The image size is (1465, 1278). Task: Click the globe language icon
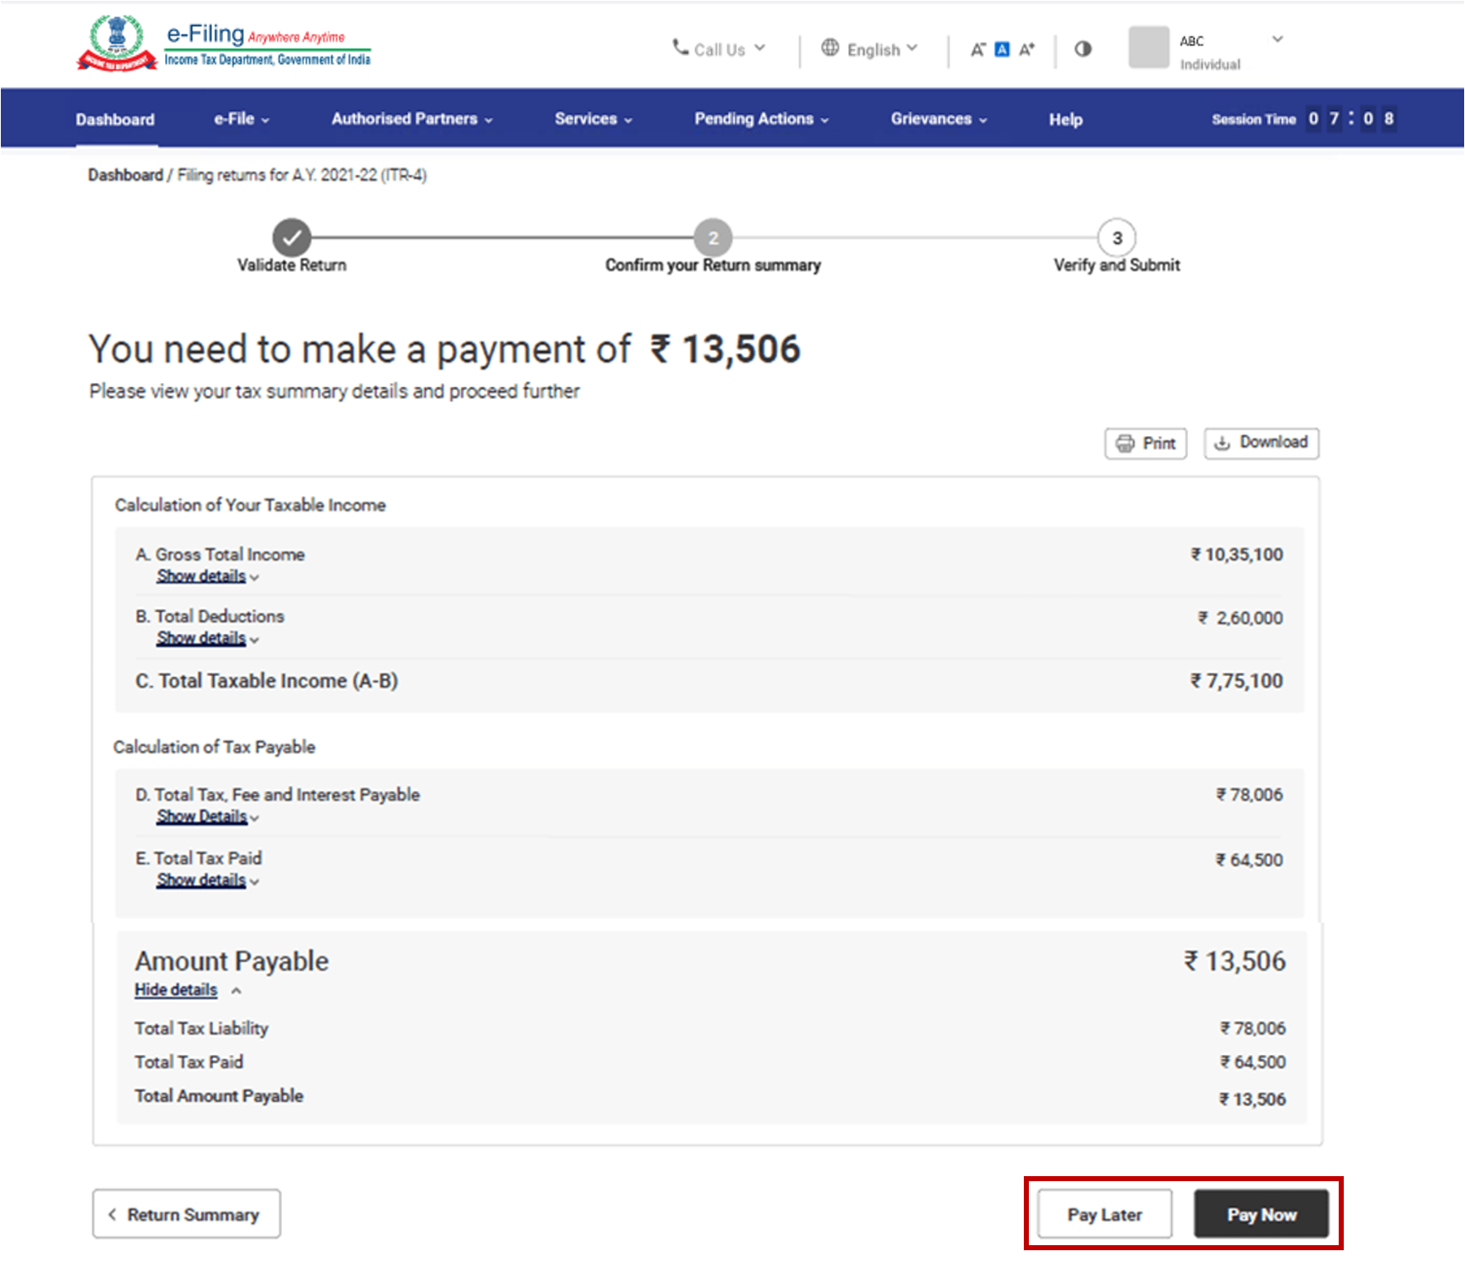point(829,48)
